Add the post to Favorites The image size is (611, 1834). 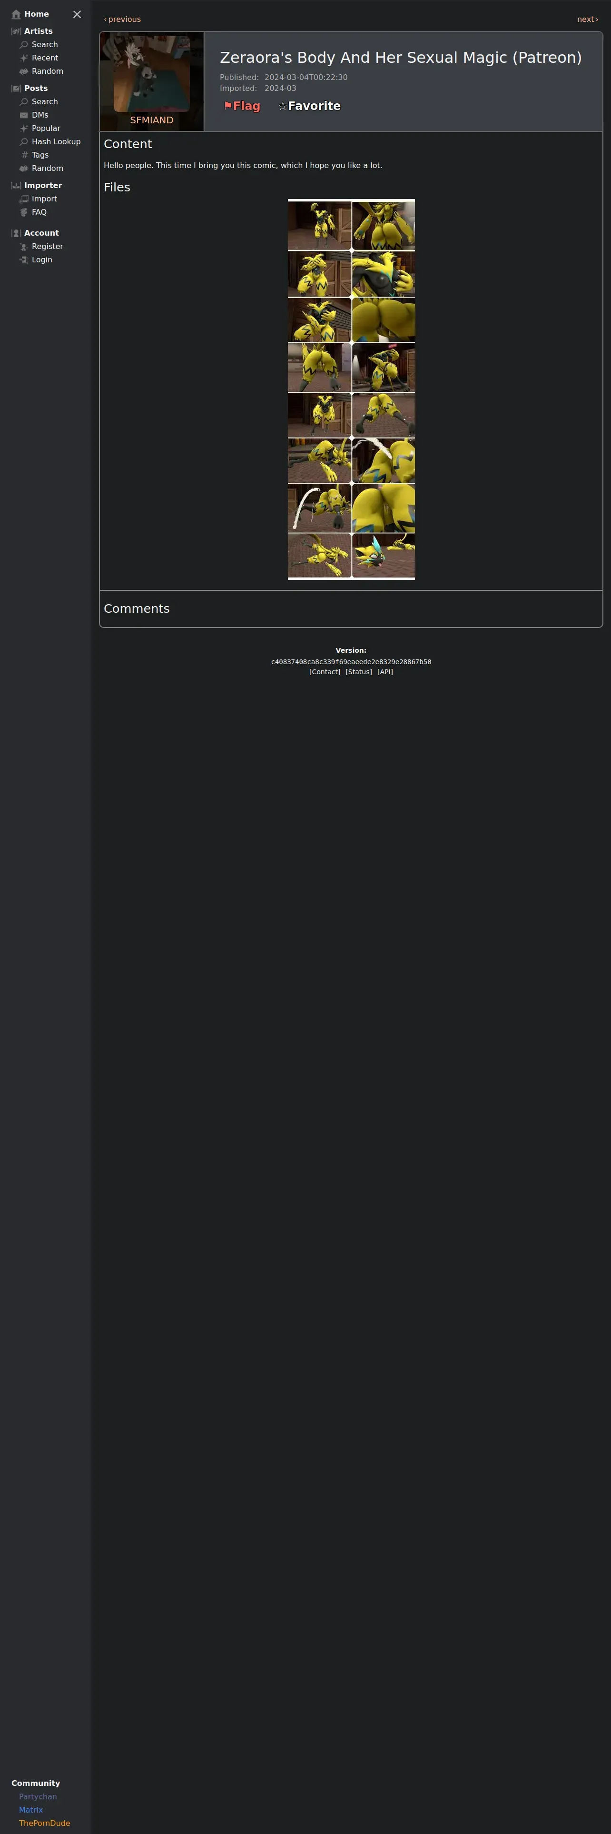pos(309,106)
